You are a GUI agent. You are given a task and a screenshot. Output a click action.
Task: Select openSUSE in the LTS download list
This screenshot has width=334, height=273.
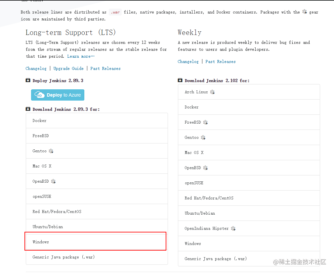[97, 197]
